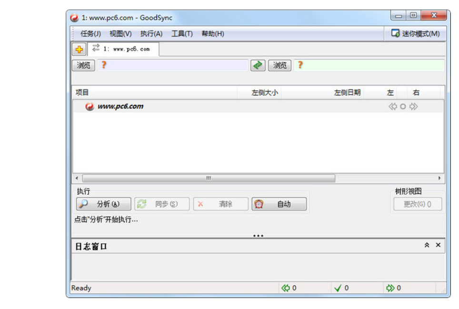Click the 日志窗口 log panel title
Image resolution: width=459 pixels, height=309 pixels.
91,246
